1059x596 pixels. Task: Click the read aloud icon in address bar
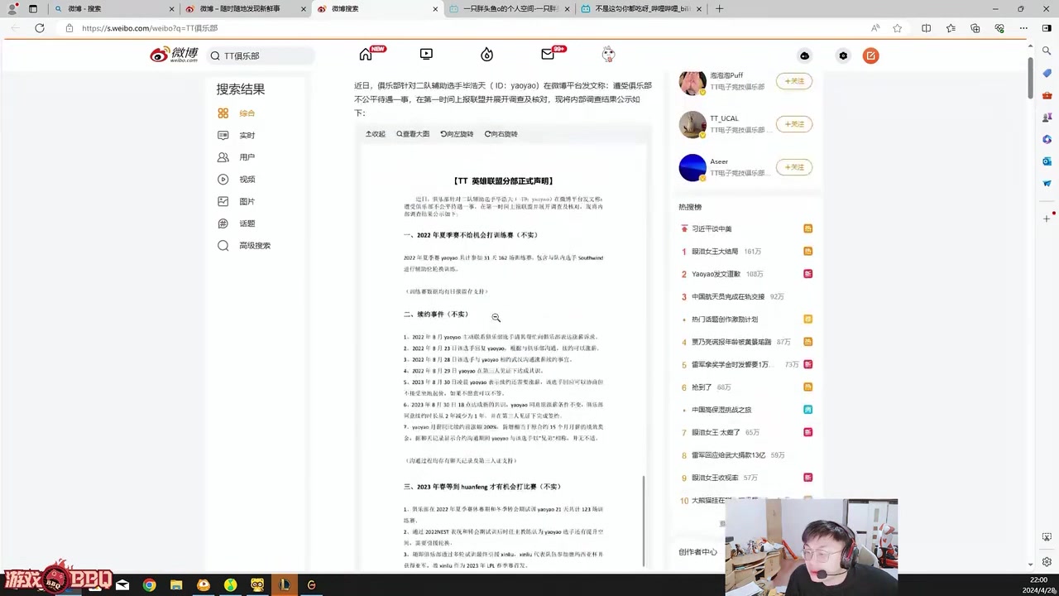(875, 28)
